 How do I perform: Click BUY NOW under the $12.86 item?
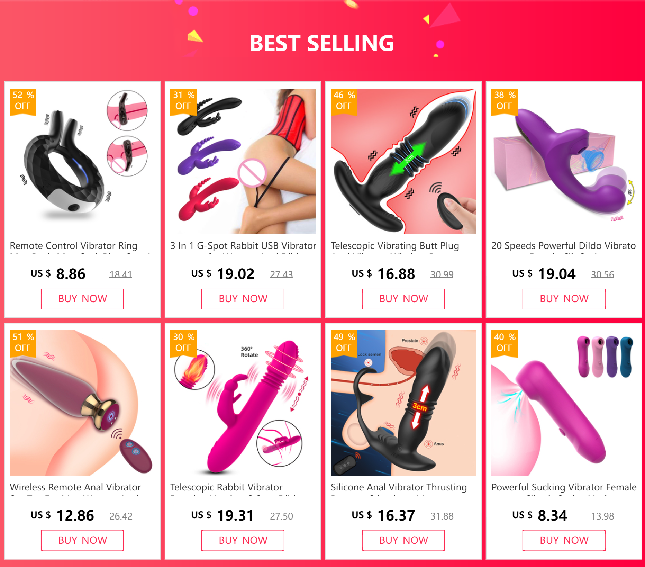tap(82, 540)
